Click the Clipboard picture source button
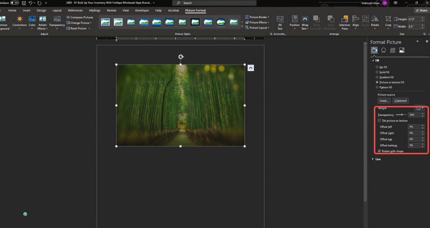430x228 pixels. point(400,101)
